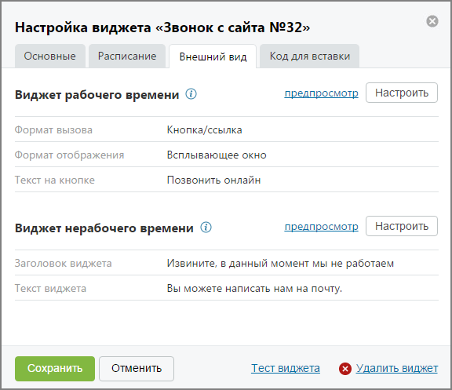Open the «Тест виджета» link
The height and width of the screenshot is (390, 452).
click(x=286, y=368)
